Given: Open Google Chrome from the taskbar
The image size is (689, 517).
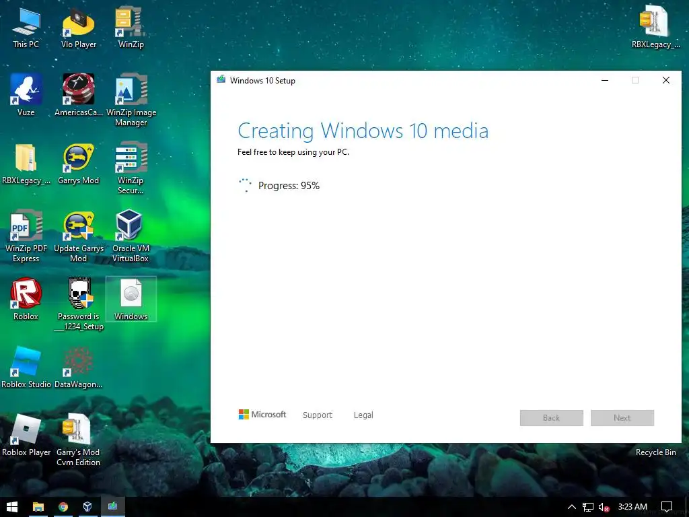Looking at the screenshot, I should [63, 507].
